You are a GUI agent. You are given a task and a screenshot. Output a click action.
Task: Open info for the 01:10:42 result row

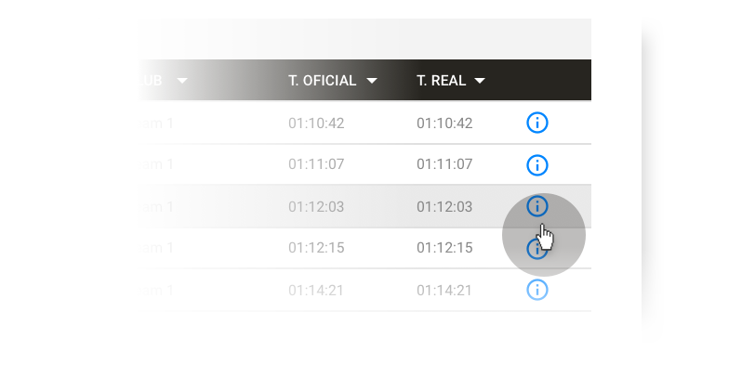[x=536, y=123]
